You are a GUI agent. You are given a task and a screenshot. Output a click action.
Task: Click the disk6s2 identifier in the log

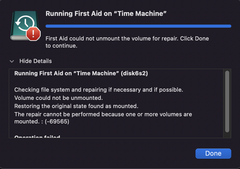[x=134, y=73]
